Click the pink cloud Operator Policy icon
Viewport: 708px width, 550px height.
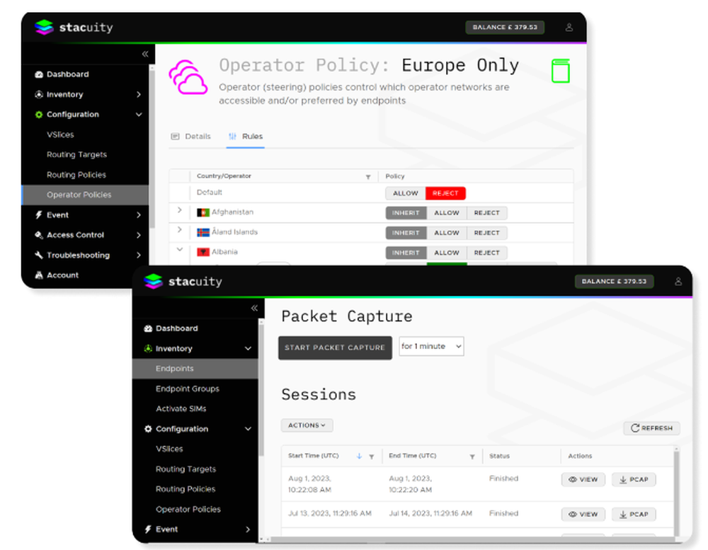[x=188, y=77]
